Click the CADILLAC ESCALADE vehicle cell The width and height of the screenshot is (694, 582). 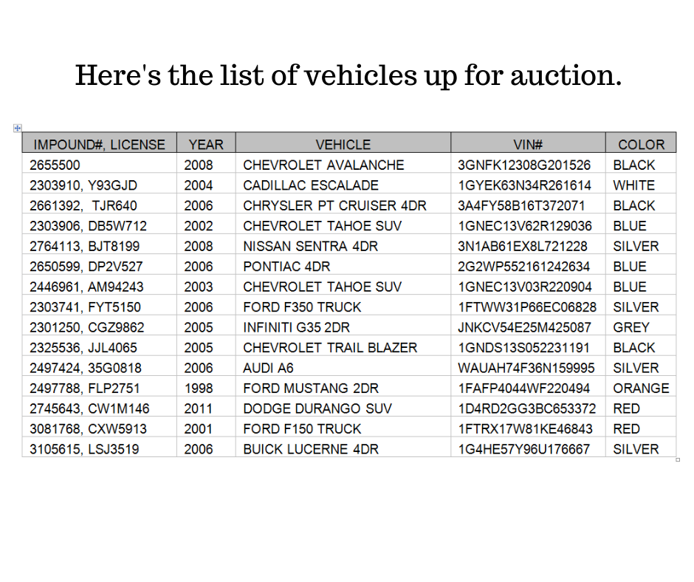[343, 185]
